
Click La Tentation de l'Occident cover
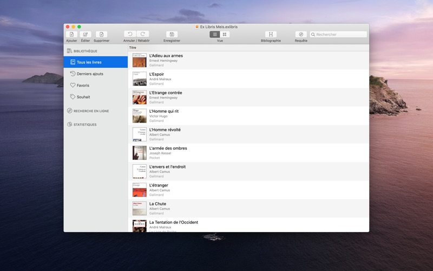(140, 226)
